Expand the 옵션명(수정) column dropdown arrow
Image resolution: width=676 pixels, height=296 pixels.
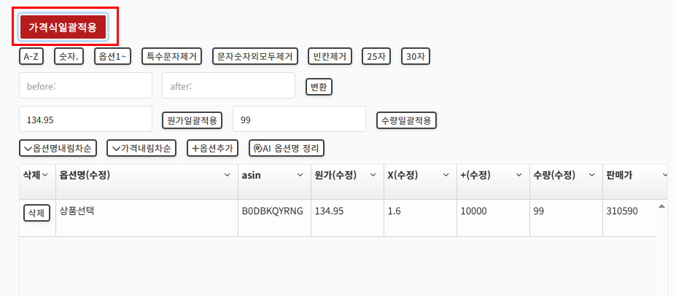pos(228,176)
